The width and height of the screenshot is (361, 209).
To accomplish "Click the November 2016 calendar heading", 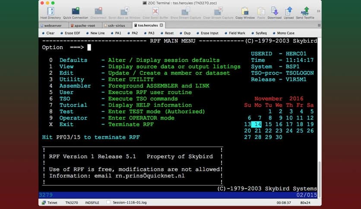I will pos(279,99).
